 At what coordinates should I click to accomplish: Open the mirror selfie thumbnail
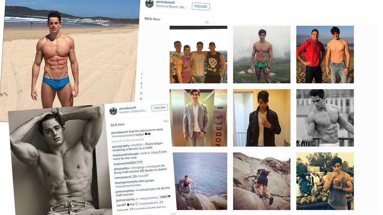coord(261,118)
